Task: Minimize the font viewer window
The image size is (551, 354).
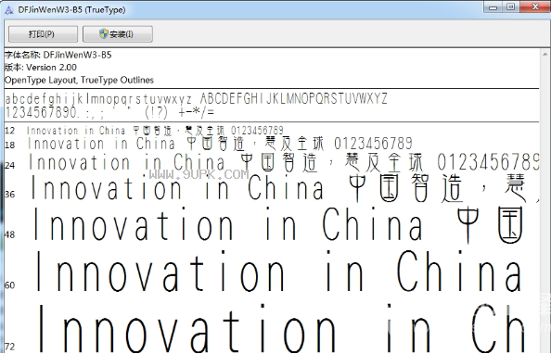Action: (x=493, y=7)
